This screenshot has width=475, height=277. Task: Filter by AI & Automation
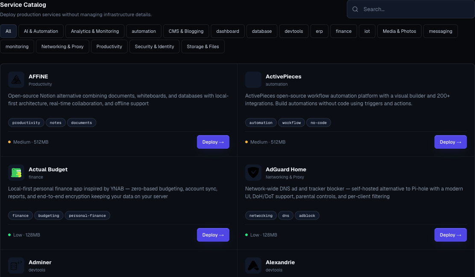41,31
